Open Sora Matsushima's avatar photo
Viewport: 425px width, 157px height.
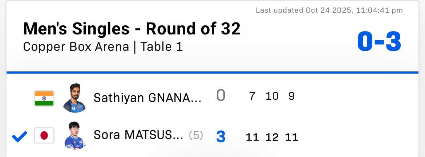75,136
